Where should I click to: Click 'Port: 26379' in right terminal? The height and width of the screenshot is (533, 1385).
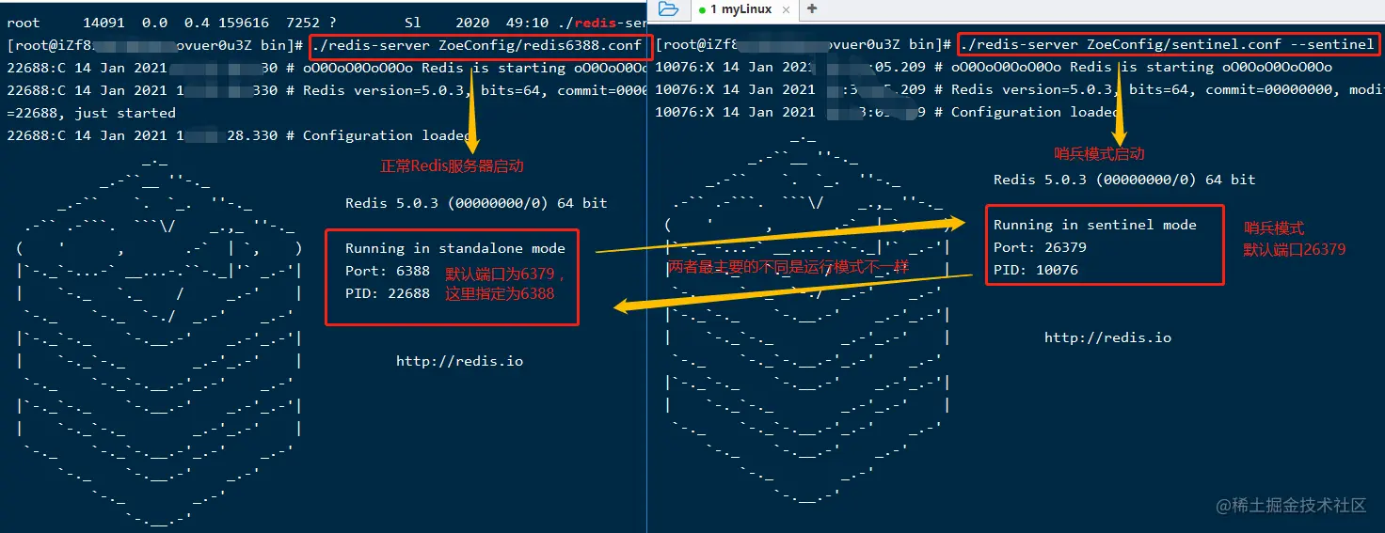1040,247
